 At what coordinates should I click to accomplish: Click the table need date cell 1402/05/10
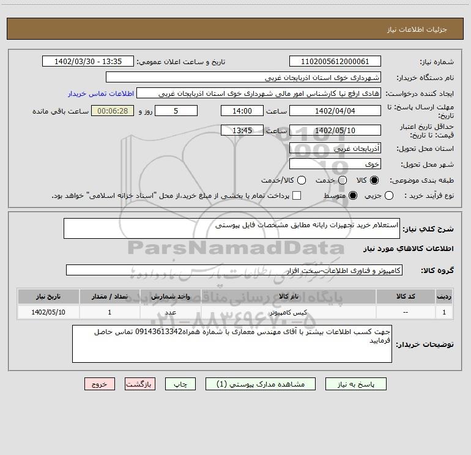(48, 312)
